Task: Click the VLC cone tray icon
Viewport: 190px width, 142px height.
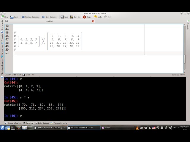Action: (x=137, y=128)
